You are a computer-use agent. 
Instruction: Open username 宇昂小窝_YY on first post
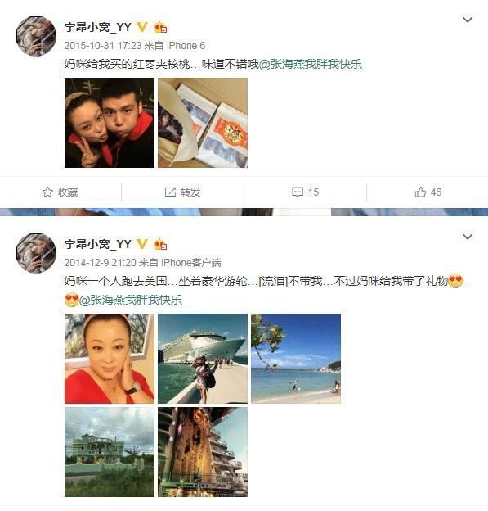pos(97,27)
